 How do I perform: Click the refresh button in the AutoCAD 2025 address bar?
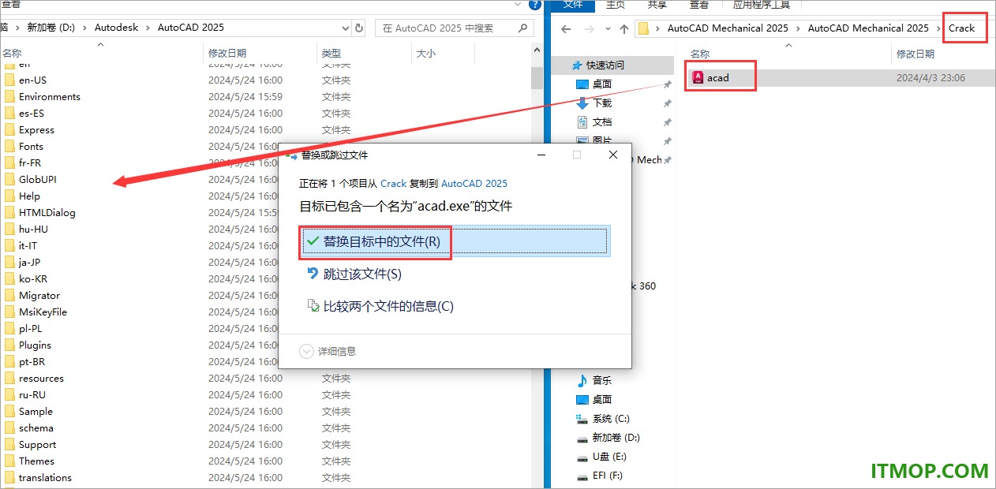(359, 28)
